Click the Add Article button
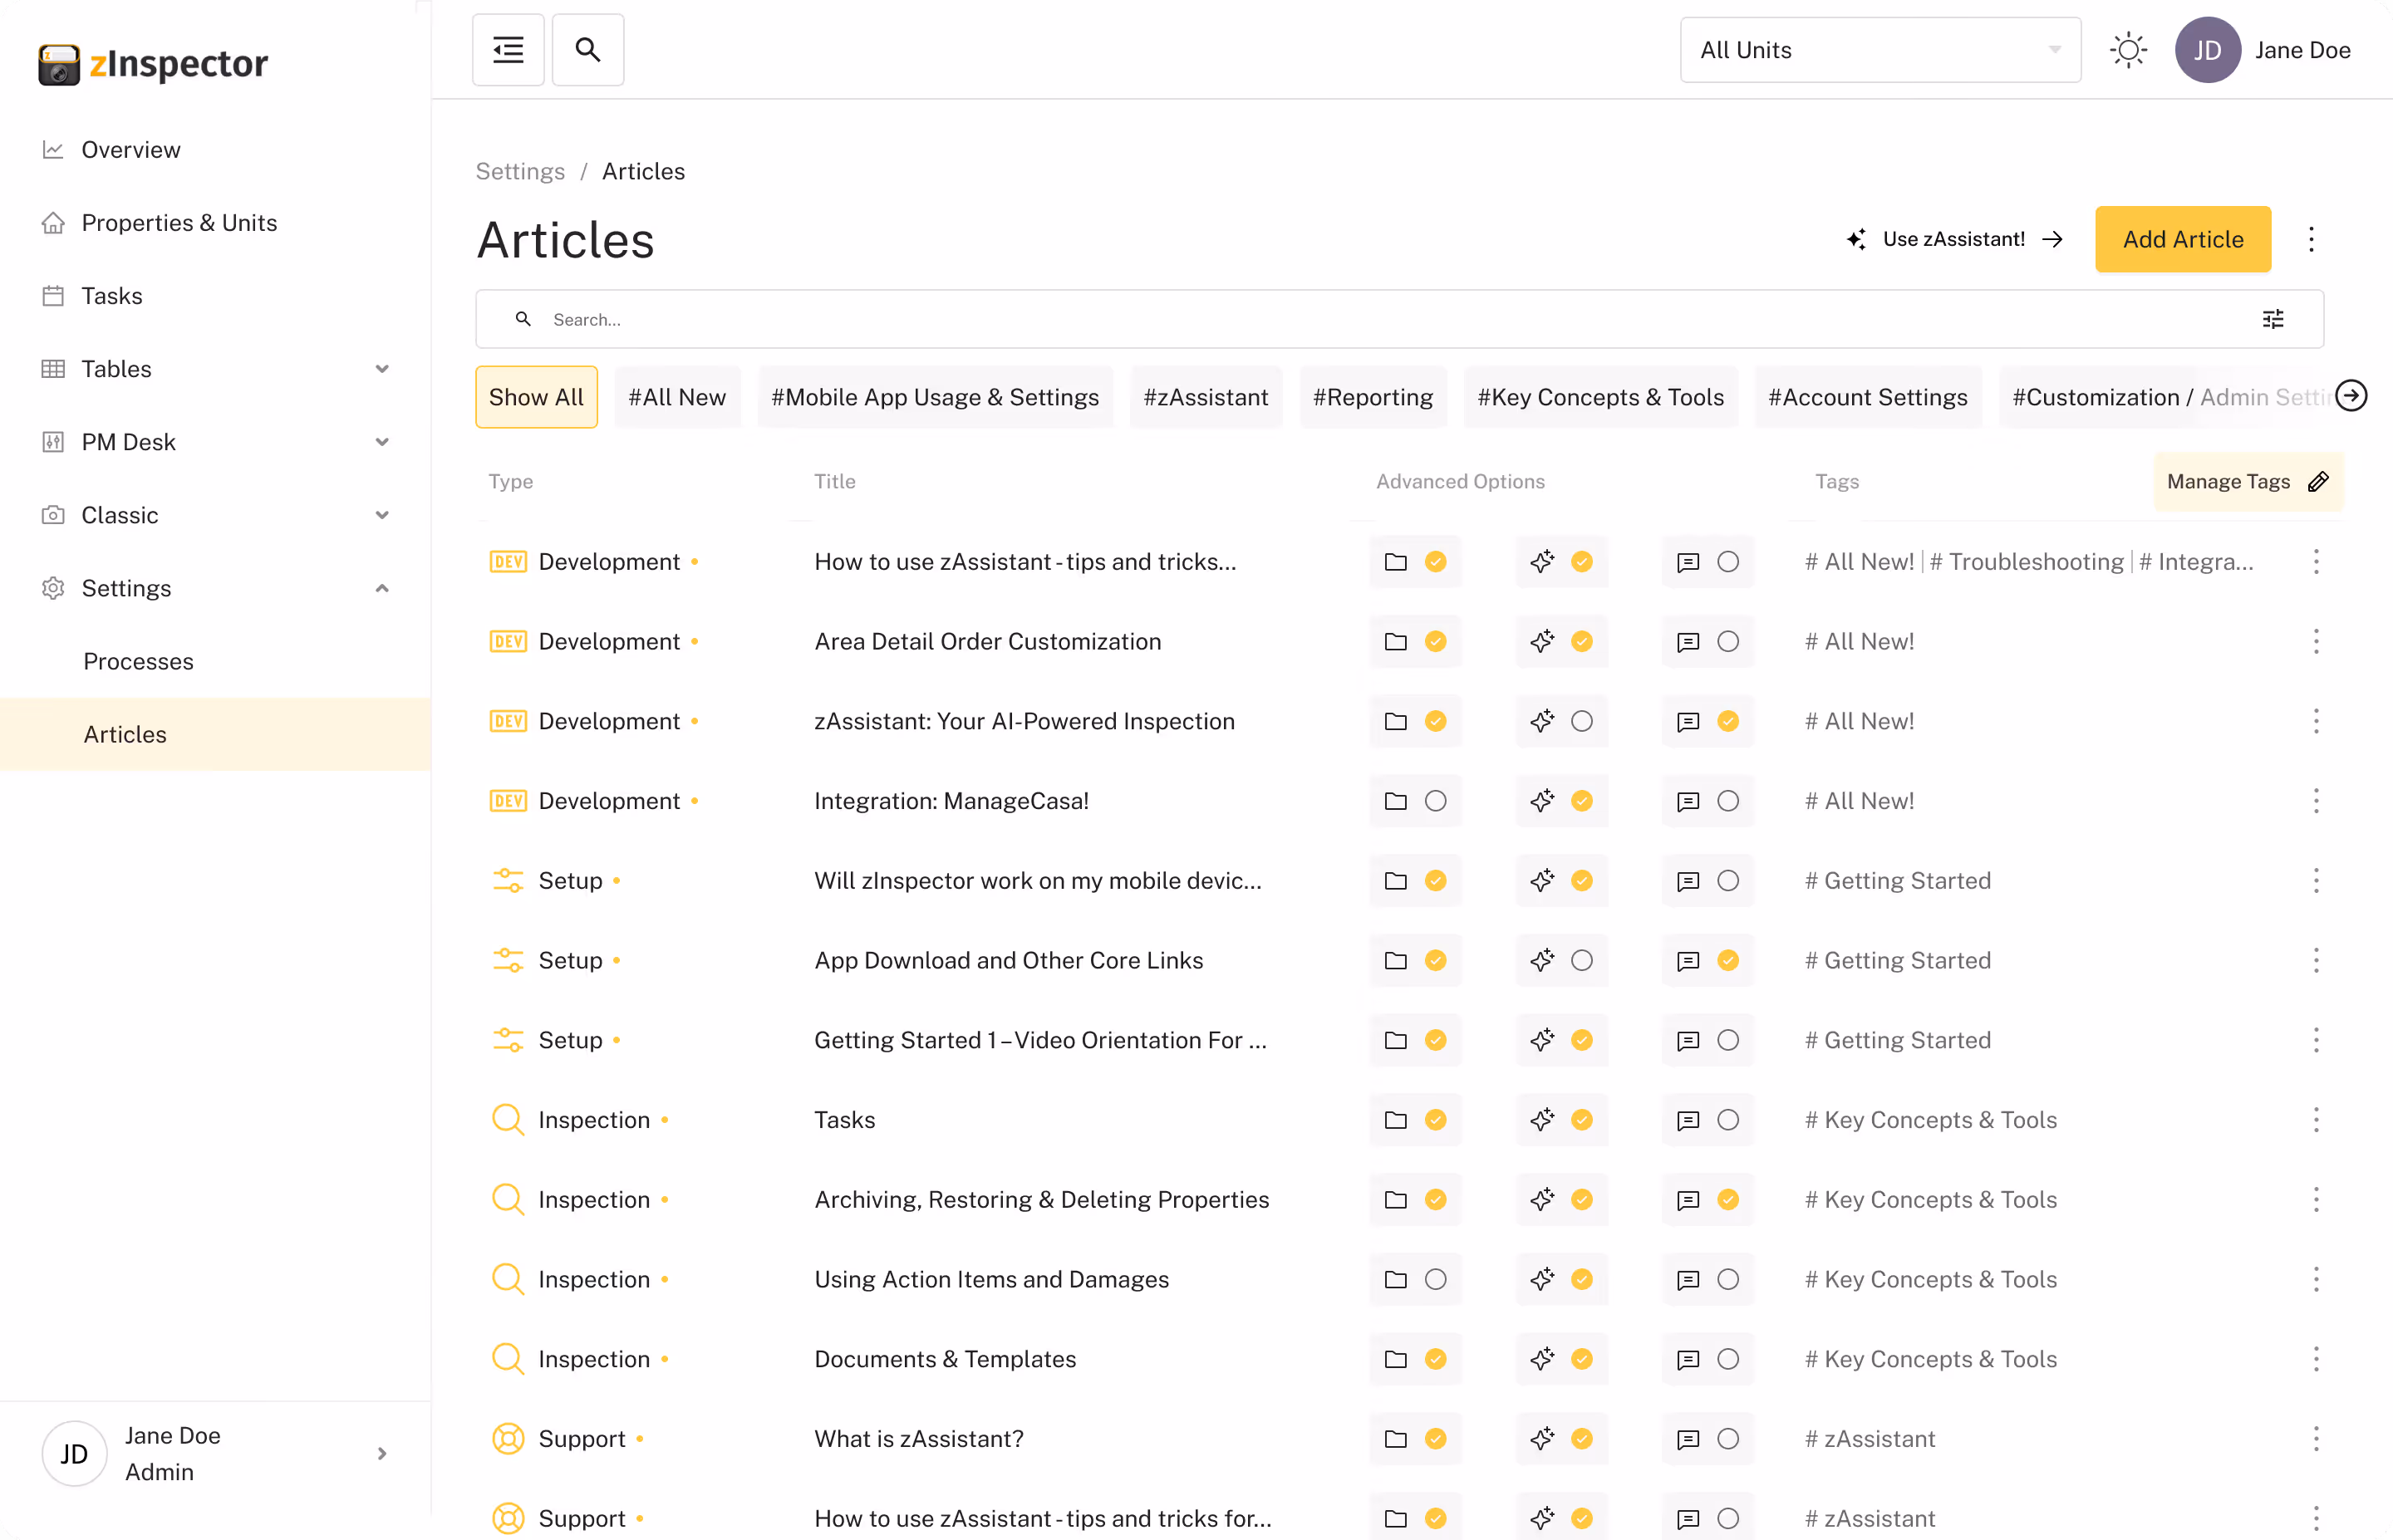Screen dimensions: 2393x1540 (x=2182, y=239)
